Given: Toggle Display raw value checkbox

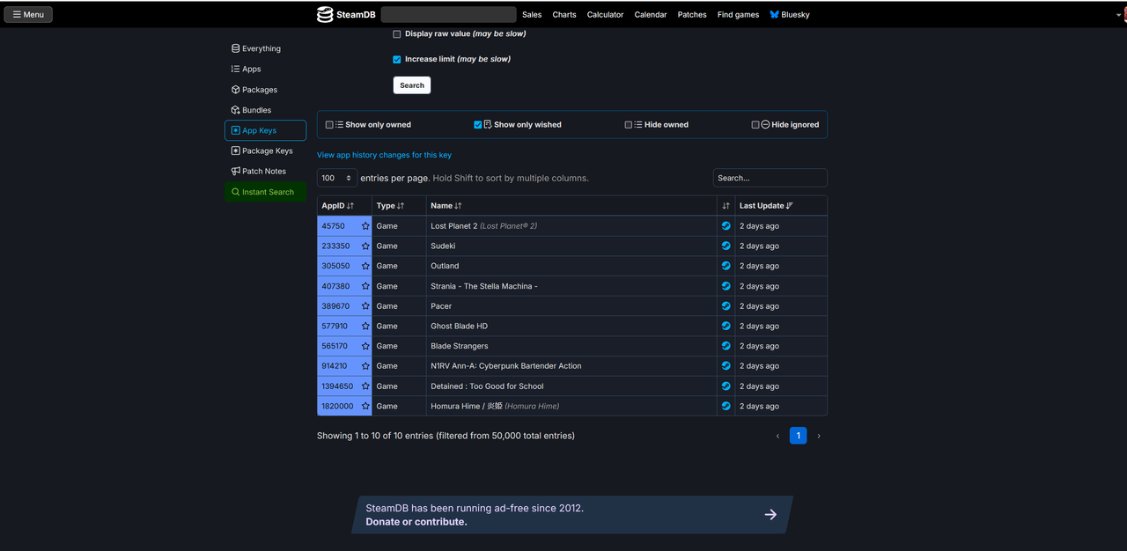Looking at the screenshot, I should pos(397,34).
